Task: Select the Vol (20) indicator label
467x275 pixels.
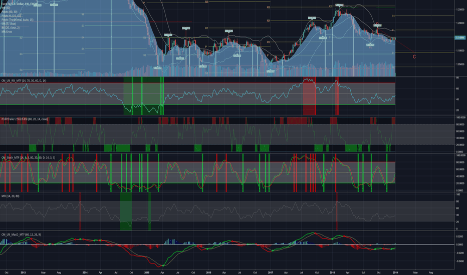Action: point(6,8)
